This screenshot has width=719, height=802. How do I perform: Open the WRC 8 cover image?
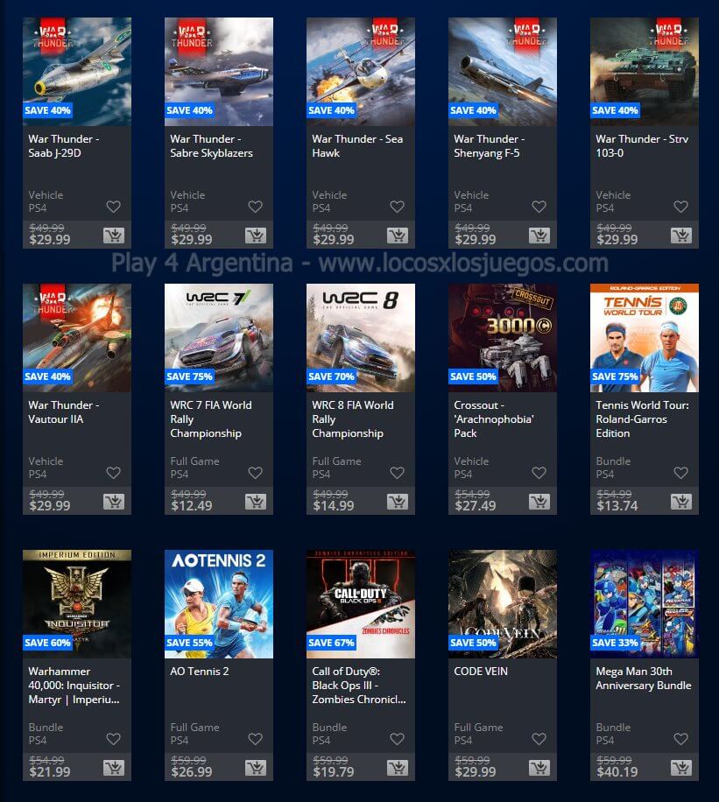pos(361,338)
